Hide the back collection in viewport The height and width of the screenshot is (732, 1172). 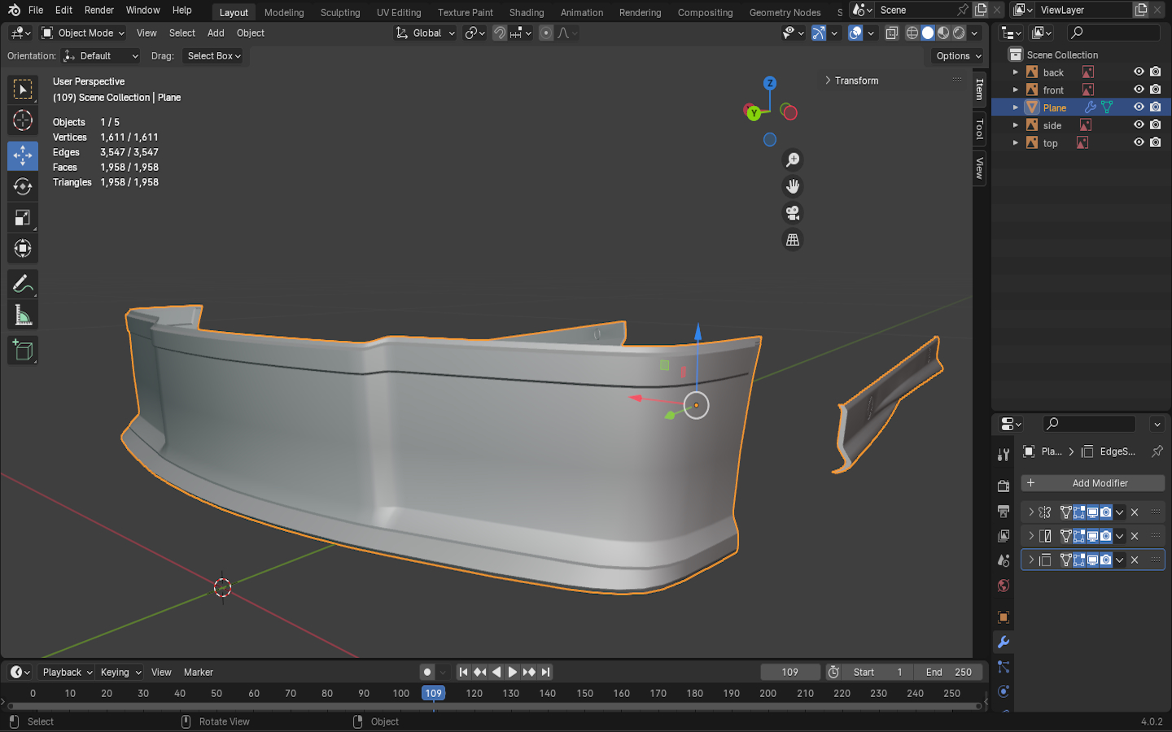pos(1139,72)
